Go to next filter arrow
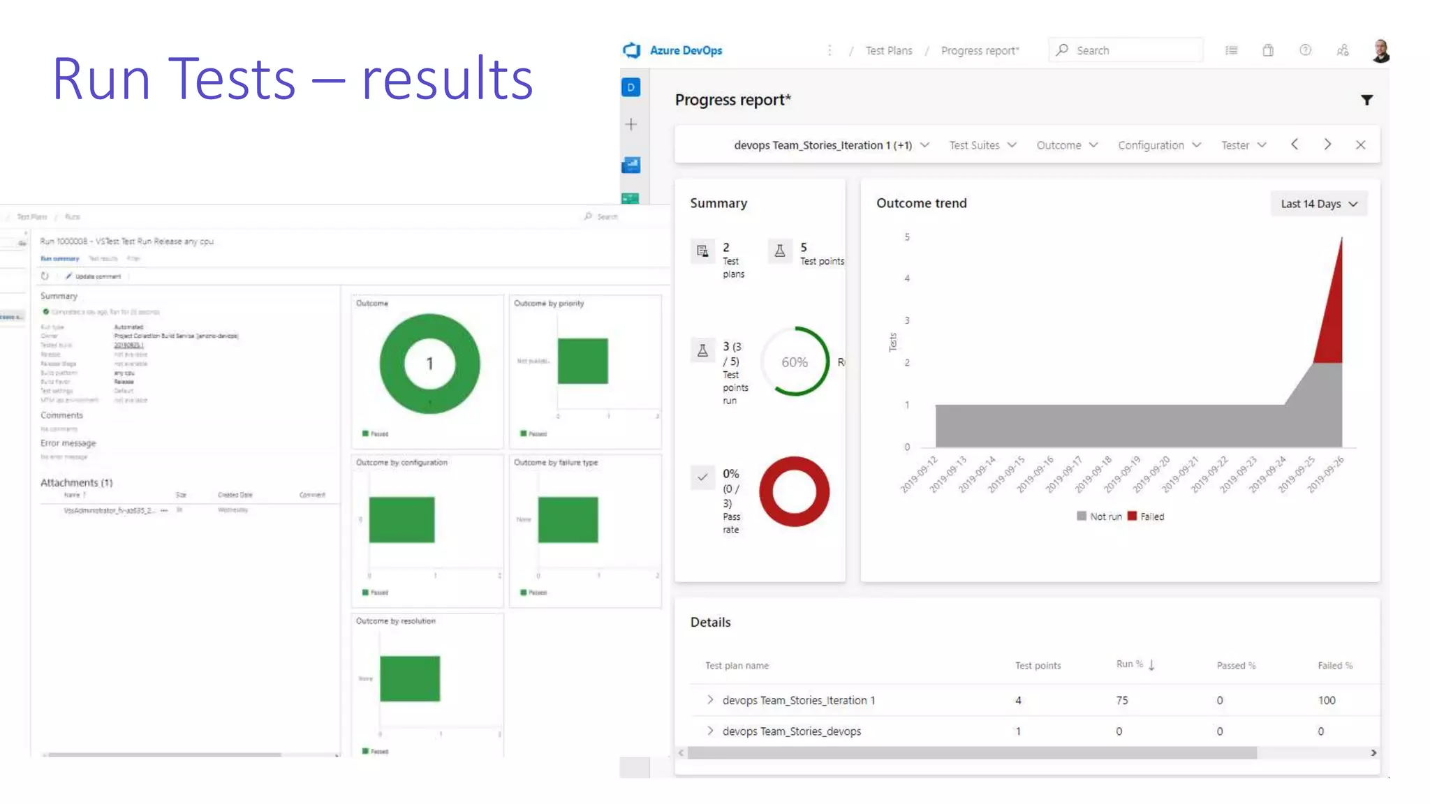This screenshot has width=1430, height=804. pyautogui.click(x=1327, y=144)
